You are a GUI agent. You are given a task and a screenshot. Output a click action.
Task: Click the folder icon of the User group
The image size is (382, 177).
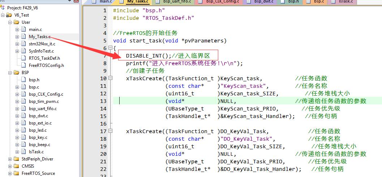(16, 22)
